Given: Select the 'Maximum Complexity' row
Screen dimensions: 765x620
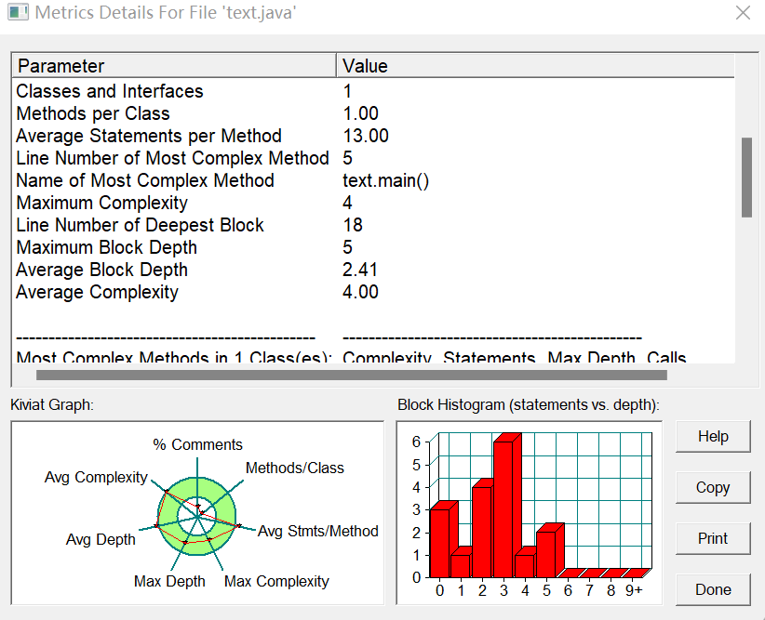Looking at the screenshot, I should point(373,203).
